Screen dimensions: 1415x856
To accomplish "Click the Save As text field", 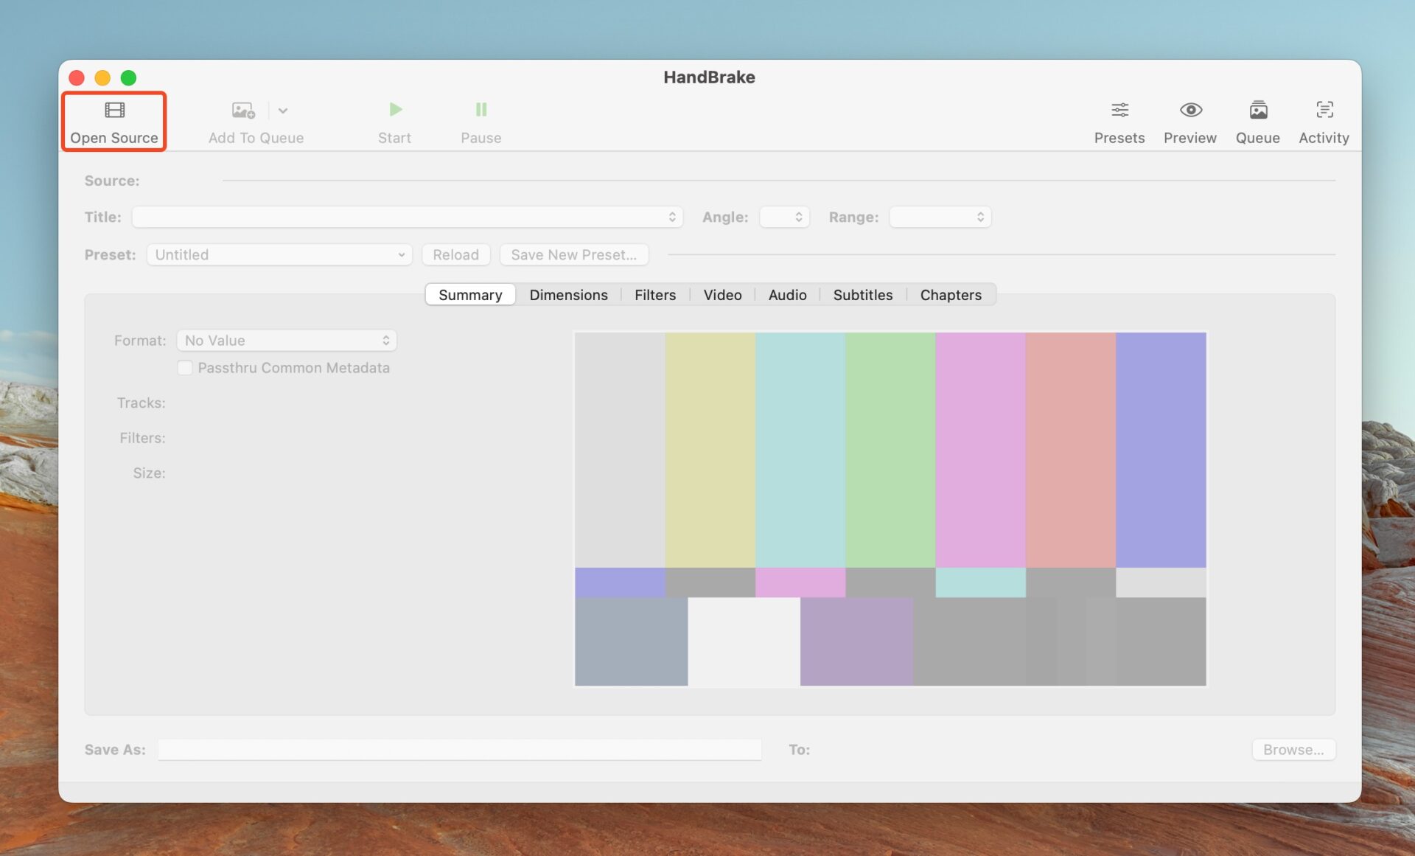I will click(459, 749).
